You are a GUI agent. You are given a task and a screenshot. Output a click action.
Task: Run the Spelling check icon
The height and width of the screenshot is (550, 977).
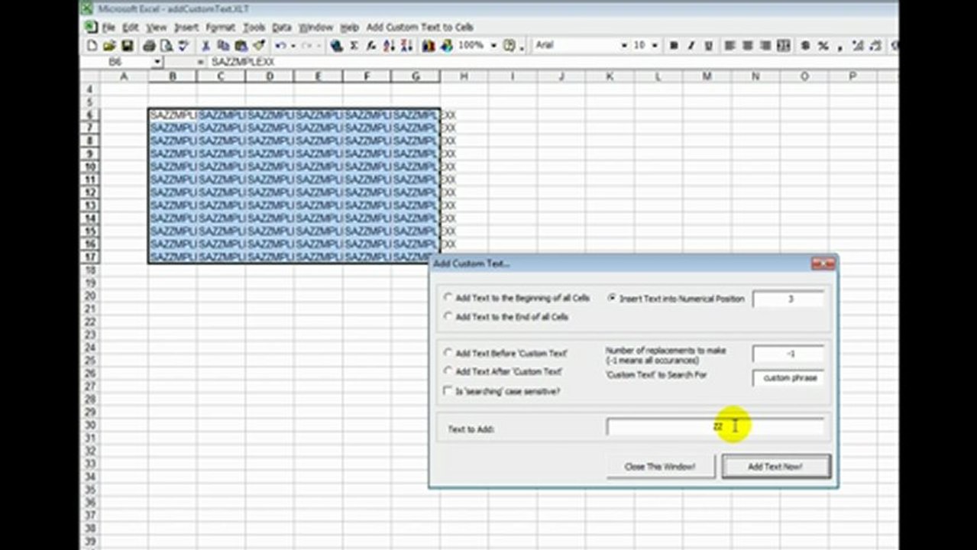pyautogui.click(x=183, y=46)
